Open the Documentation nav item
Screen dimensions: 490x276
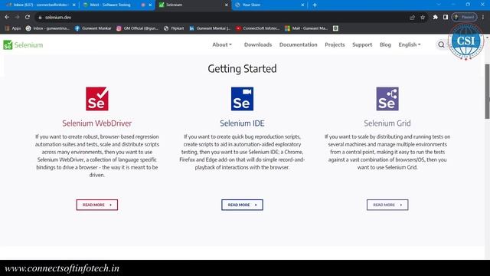[x=298, y=44]
